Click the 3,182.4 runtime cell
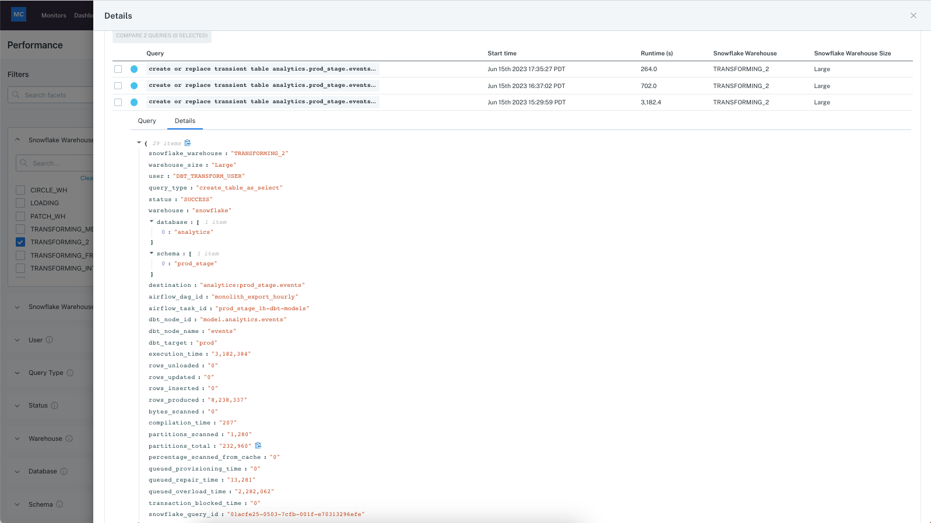931x523 pixels. (x=651, y=102)
